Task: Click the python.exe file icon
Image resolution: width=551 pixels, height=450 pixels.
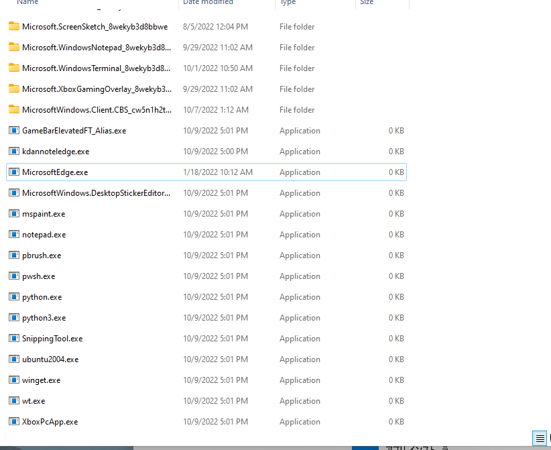Action: 14,297
